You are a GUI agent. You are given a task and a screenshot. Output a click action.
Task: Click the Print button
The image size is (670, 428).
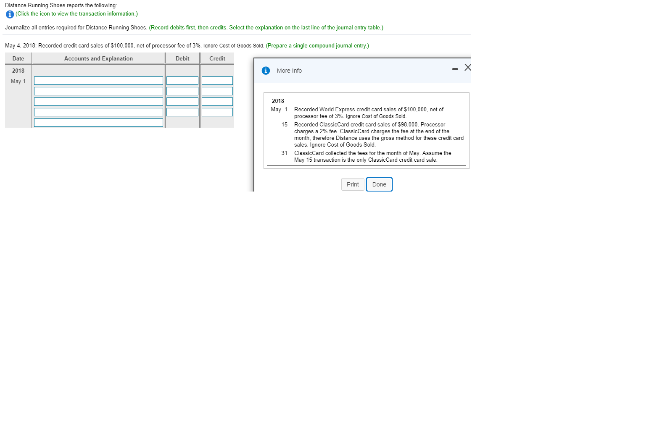coord(353,184)
